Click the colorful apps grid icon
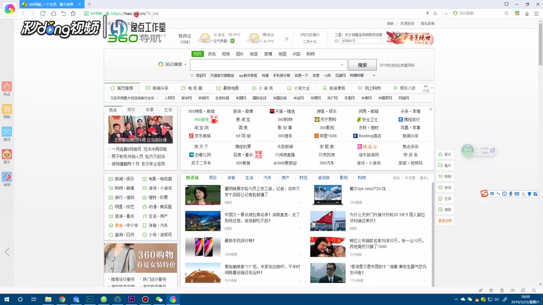 (517, 14)
